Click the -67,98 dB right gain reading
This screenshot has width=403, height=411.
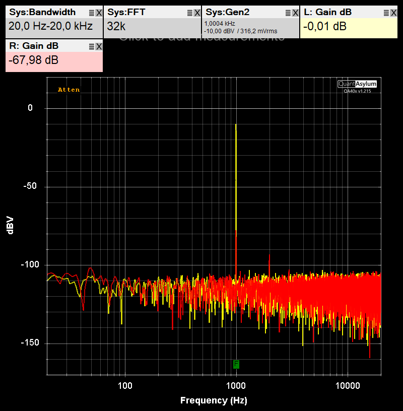(34, 60)
